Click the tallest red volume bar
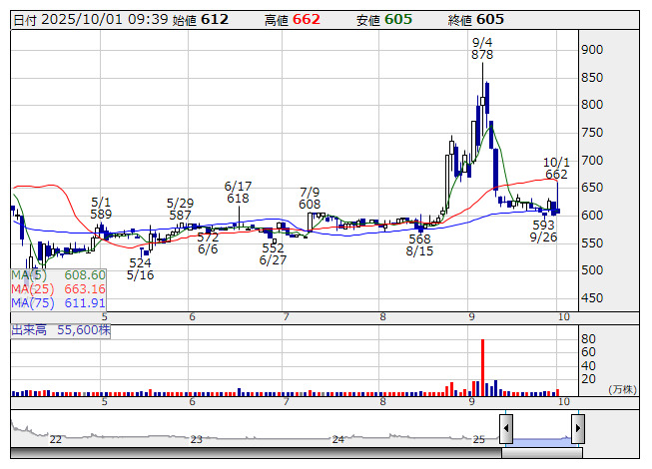This screenshot has width=652, height=469. (x=482, y=367)
